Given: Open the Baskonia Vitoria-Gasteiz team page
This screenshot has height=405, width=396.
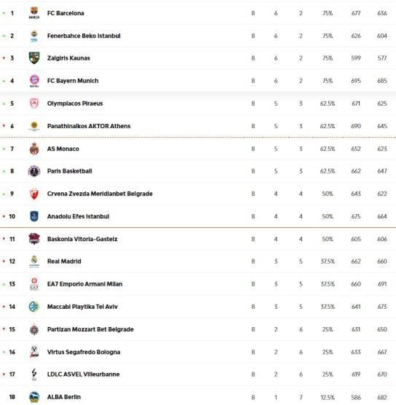Looking at the screenshot, I should pyautogui.click(x=82, y=239).
